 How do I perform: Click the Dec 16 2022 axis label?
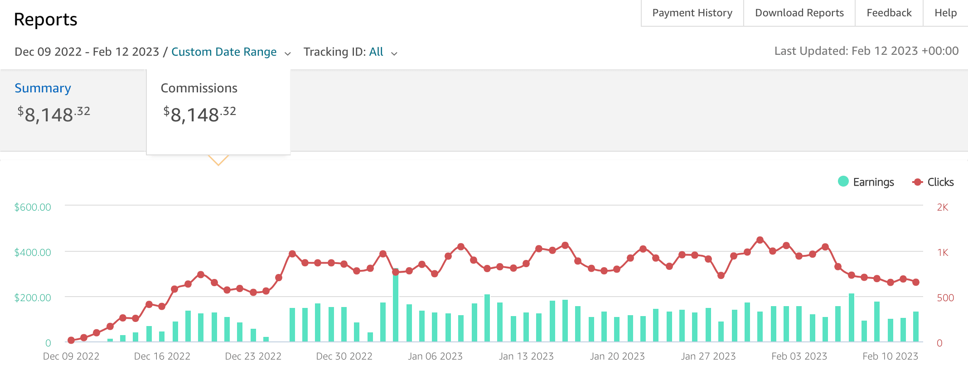tap(162, 356)
